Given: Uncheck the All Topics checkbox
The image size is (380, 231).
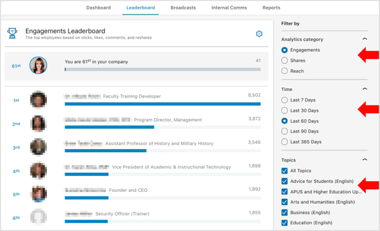Looking at the screenshot, I should pos(284,171).
